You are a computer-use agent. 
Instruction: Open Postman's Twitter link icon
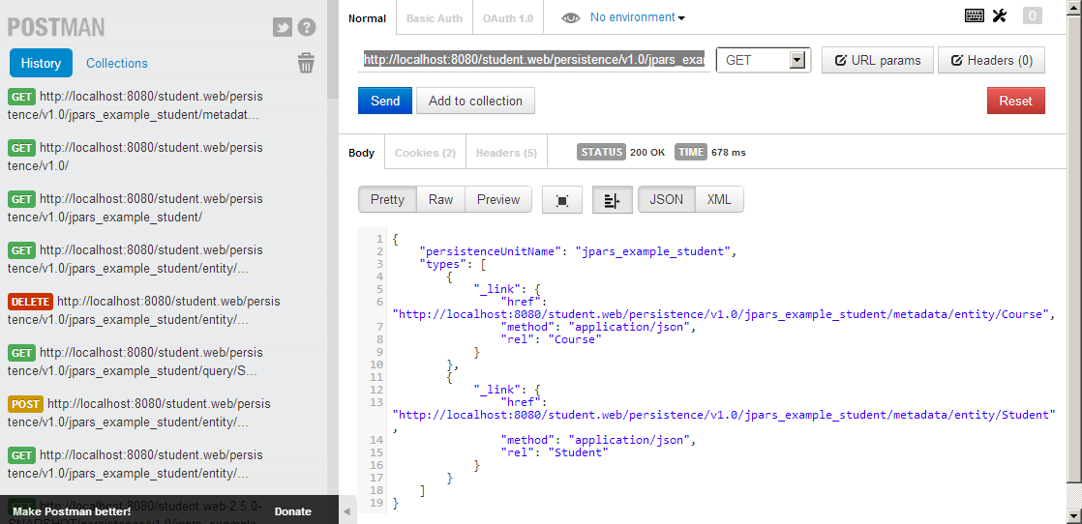click(283, 28)
